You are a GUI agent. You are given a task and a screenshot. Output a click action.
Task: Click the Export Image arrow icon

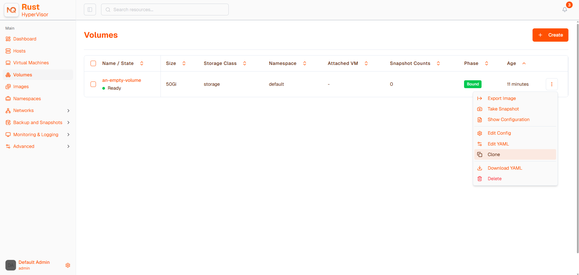pos(480,98)
